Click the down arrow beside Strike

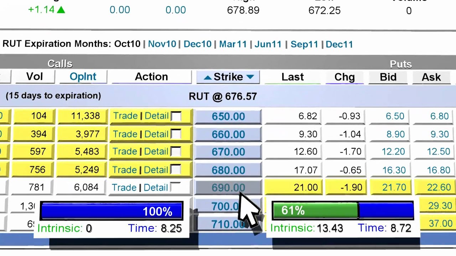(x=250, y=77)
